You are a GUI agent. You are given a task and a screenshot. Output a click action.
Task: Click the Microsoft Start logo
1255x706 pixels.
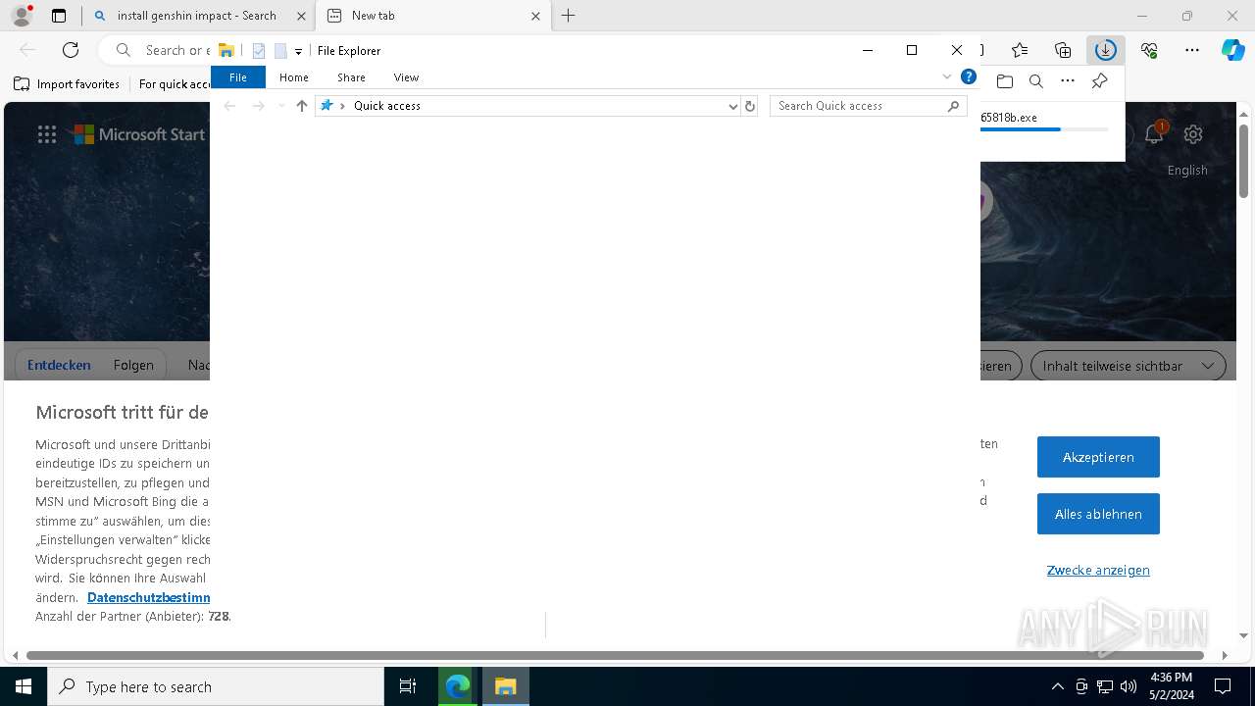pyautogui.click(x=139, y=134)
